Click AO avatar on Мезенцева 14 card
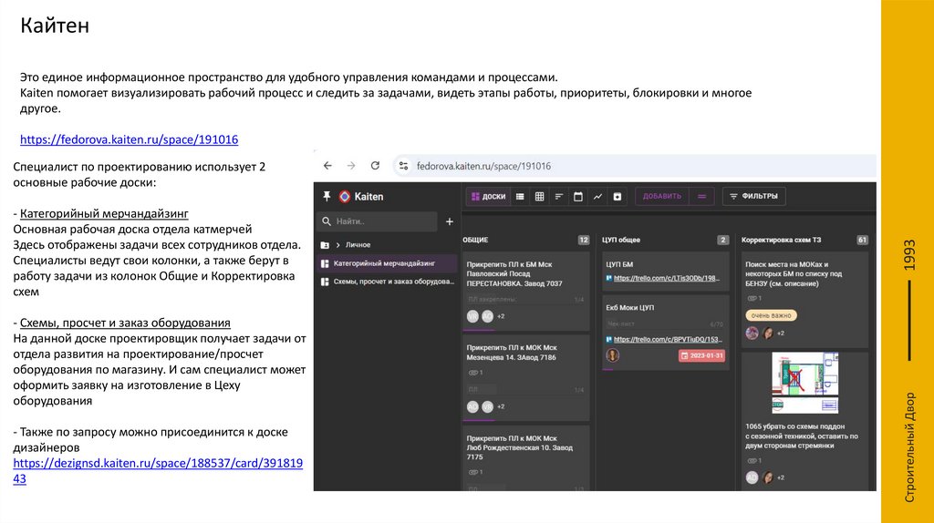This screenshot has width=934, height=523. tap(472, 407)
